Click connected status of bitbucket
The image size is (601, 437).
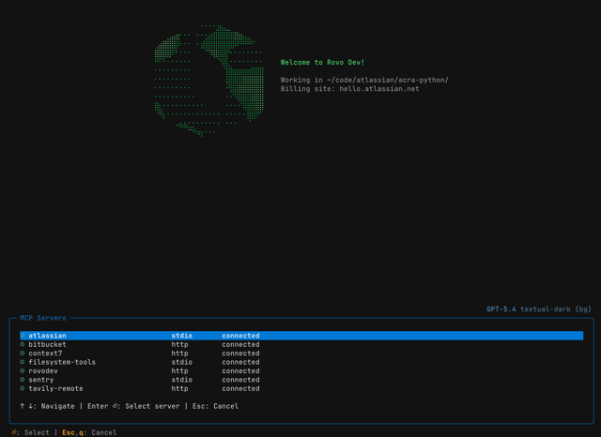click(x=240, y=344)
